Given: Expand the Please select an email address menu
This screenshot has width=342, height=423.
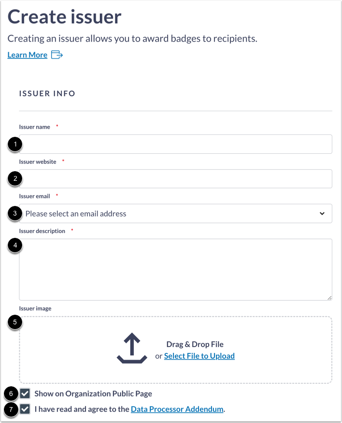Looking at the screenshot, I should (175, 213).
